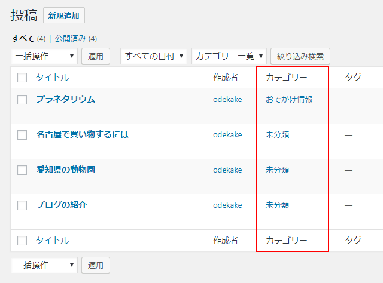
Task: Click the 新規追加 button
Action: [64, 16]
